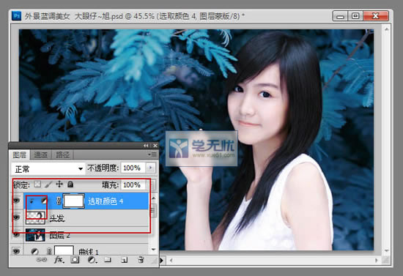
Task: Maximize the document window
Action: click(x=355, y=16)
